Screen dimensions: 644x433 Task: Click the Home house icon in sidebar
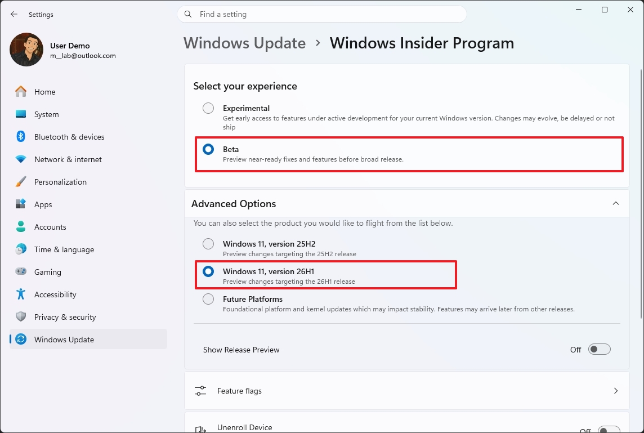21,91
